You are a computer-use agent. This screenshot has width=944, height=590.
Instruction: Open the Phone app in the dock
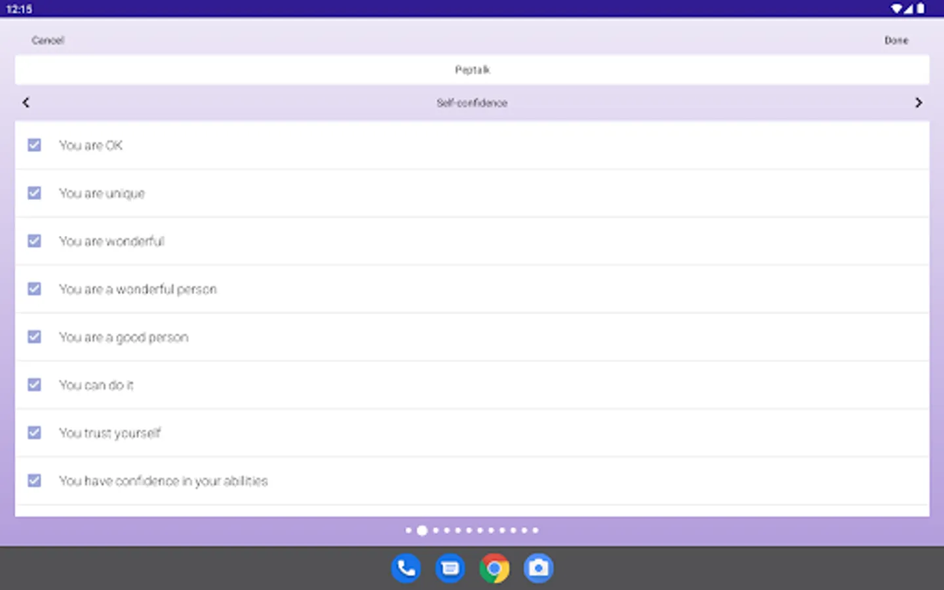coord(406,568)
